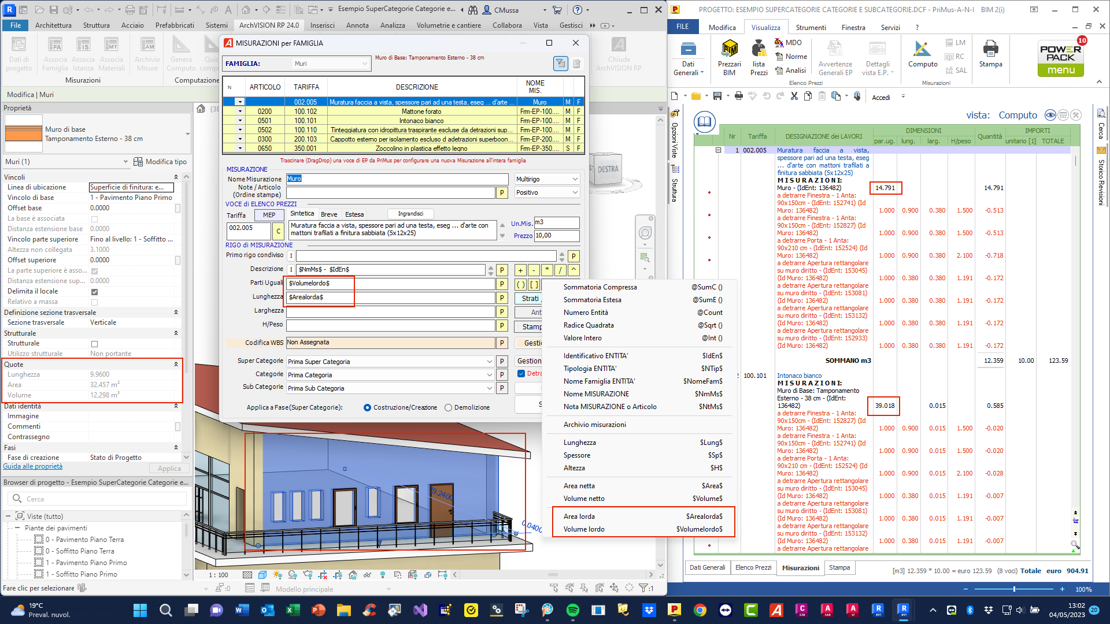This screenshot has width=1110, height=624.
Task: Click Modifica tipo button
Action: (160, 162)
